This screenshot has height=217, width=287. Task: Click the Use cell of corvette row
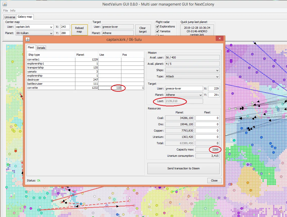click(x=110, y=88)
